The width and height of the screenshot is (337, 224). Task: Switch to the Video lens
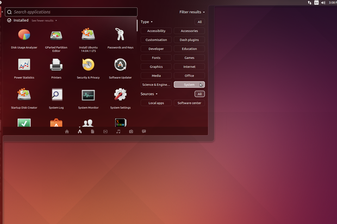(x=105, y=131)
